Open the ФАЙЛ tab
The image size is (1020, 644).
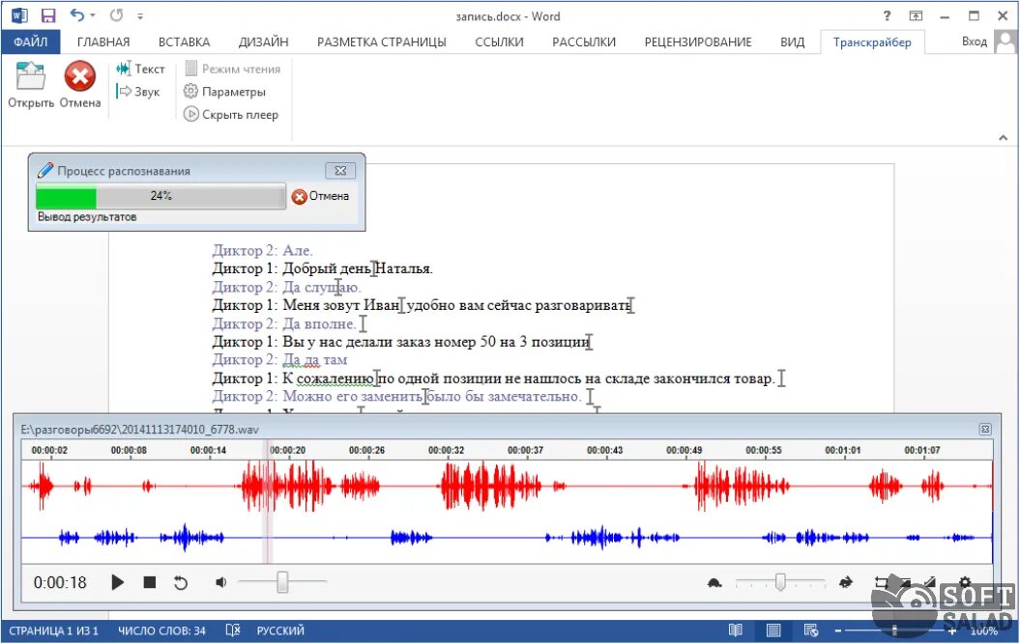tap(30, 42)
